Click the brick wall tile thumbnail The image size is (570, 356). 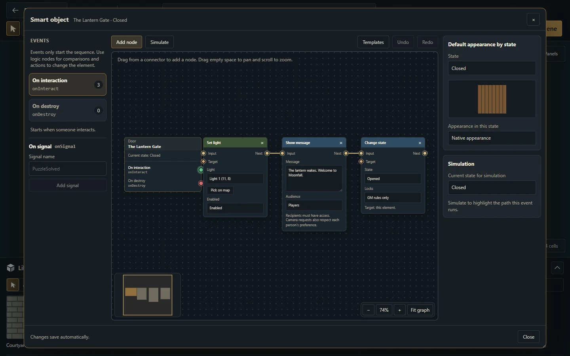tap(15, 317)
